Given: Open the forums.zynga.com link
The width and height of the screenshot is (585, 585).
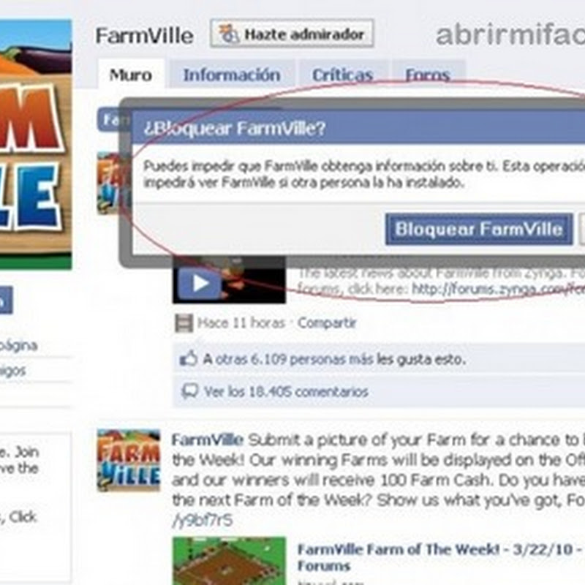Looking at the screenshot, I should [498, 289].
